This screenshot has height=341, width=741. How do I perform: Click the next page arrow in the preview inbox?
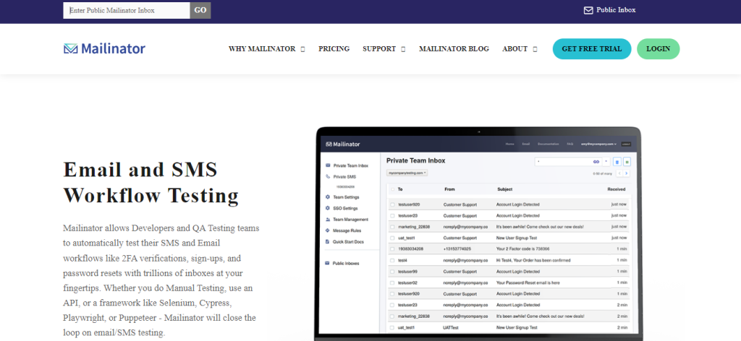pyautogui.click(x=627, y=173)
